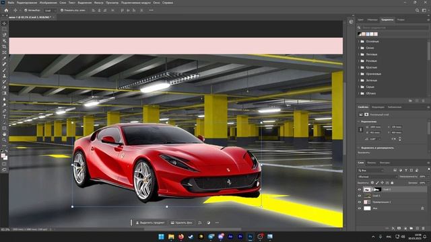Expand the Основные gradient folder

click(358, 42)
